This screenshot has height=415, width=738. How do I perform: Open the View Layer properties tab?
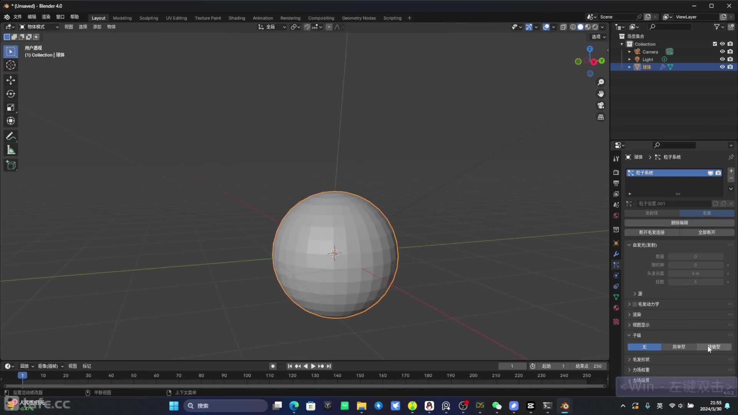[x=616, y=194]
